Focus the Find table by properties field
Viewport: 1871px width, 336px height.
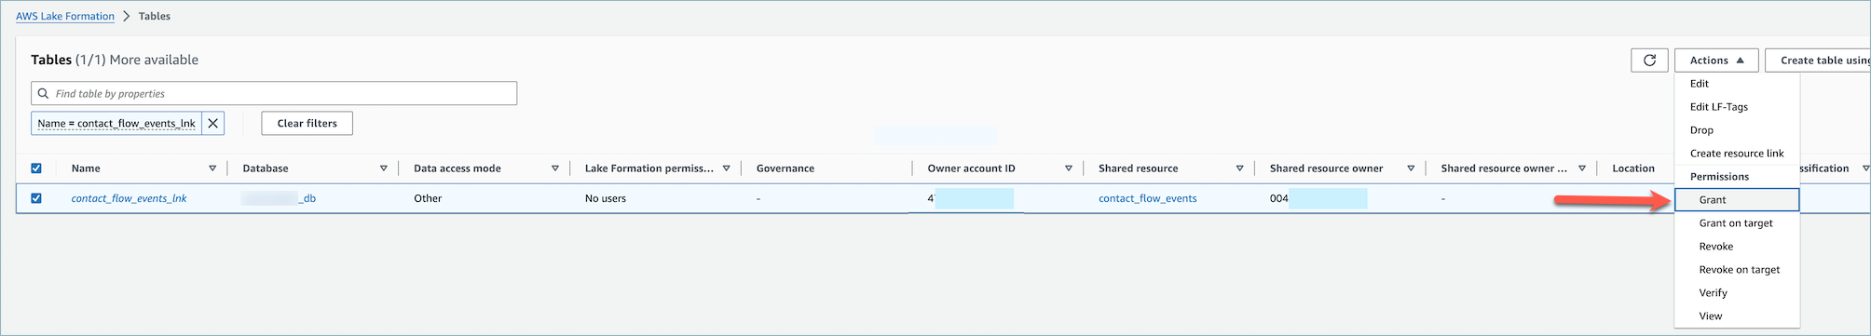click(274, 93)
